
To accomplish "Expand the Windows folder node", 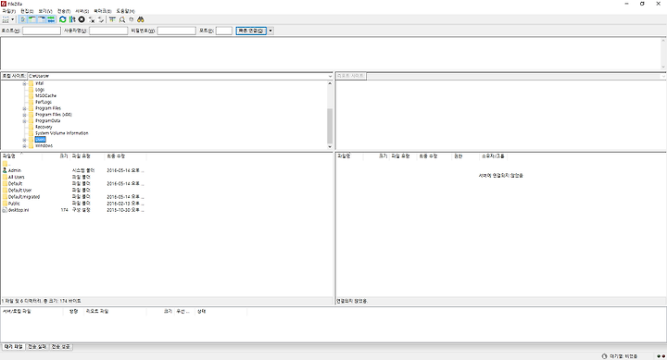I will pos(24,146).
